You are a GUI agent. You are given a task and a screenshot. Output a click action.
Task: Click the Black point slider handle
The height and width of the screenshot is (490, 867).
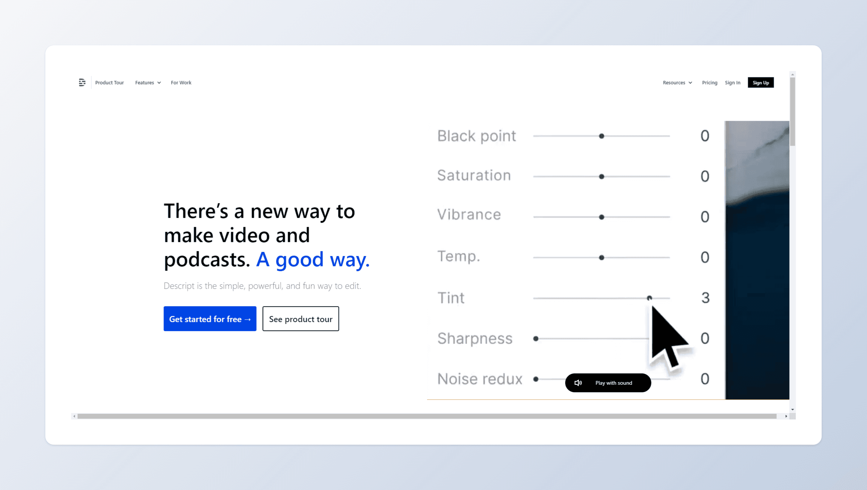click(602, 136)
